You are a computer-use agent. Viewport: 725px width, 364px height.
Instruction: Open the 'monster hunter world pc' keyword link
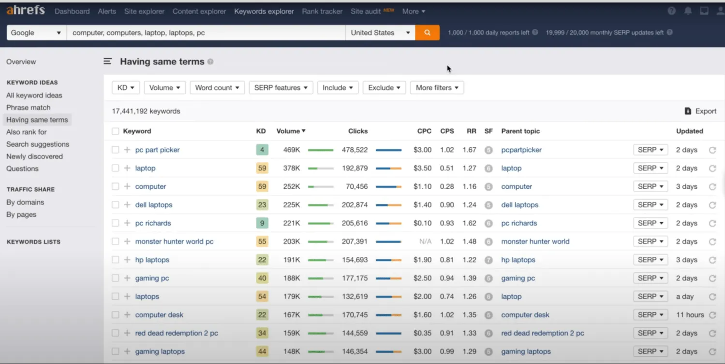[174, 241]
